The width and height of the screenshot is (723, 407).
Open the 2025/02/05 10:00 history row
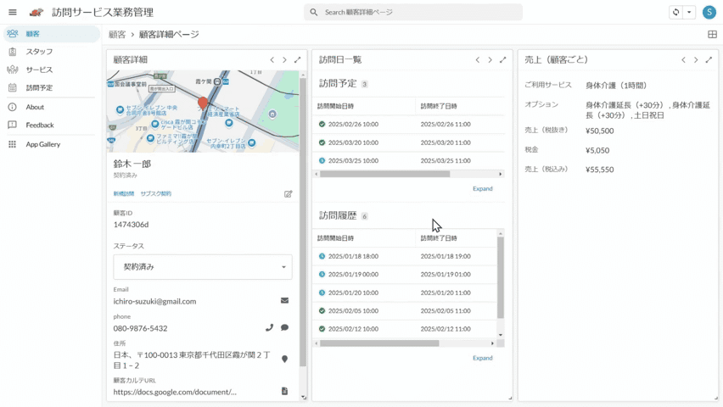click(405, 311)
